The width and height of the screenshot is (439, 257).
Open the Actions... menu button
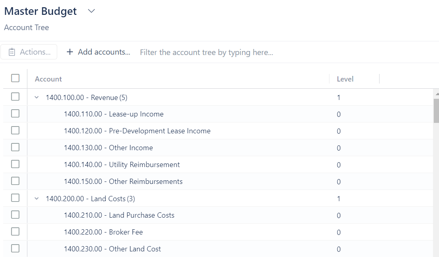pos(29,52)
